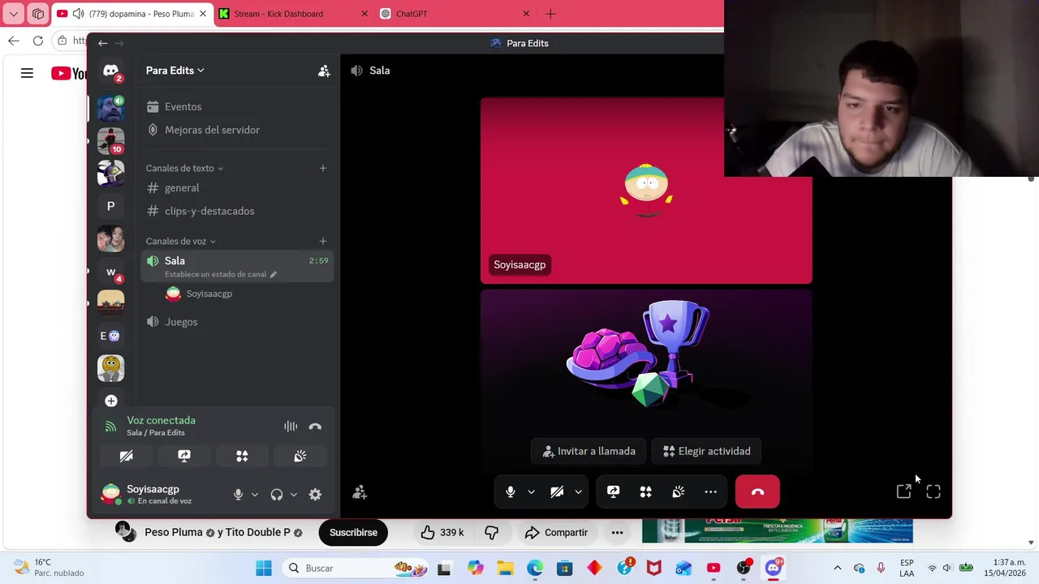Reload the browser page

pos(38,41)
